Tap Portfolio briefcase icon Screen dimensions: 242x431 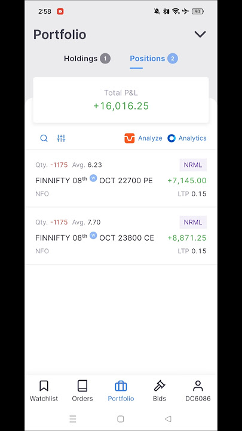pos(121,386)
